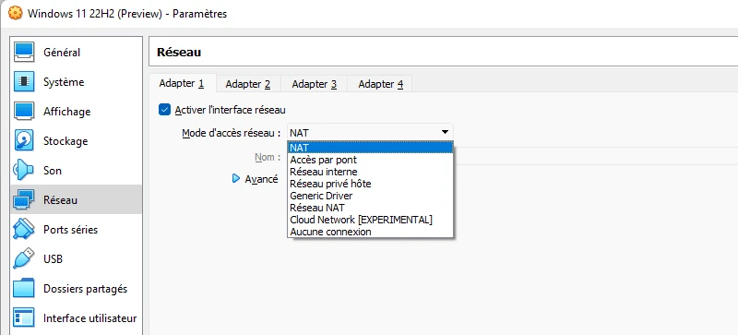738x335 pixels.
Task: Choose Aucune connexion option
Action: tap(370, 232)
